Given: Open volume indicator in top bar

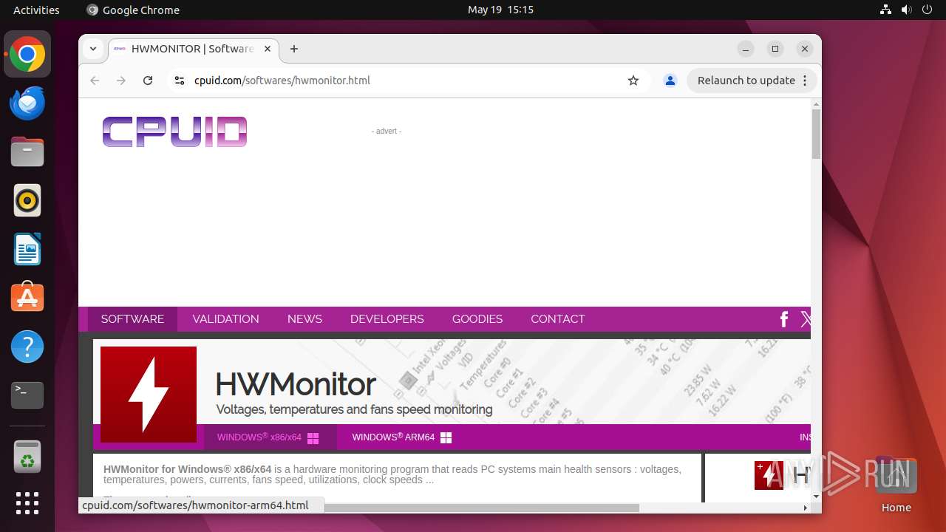Looking at the screenshot, I should (906, 10).
